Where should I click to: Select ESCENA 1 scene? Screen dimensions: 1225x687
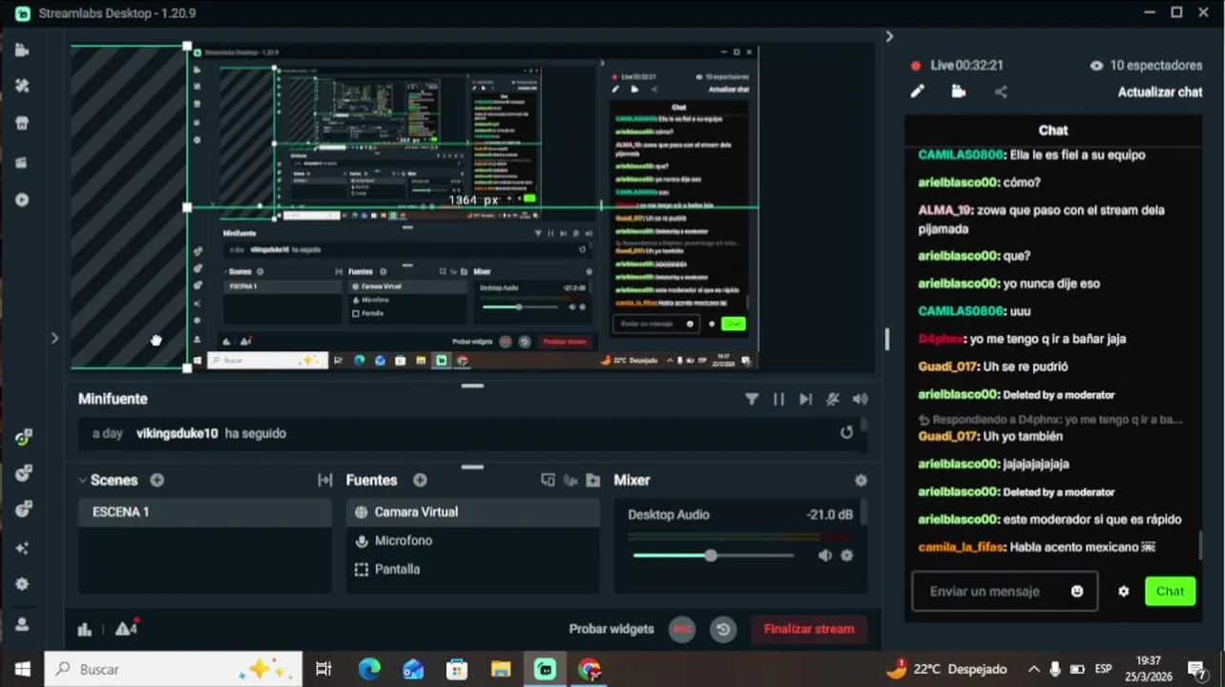click(204, 511)
